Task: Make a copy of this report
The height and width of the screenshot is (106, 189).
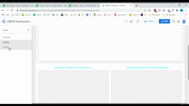Action: click(131, 21)
